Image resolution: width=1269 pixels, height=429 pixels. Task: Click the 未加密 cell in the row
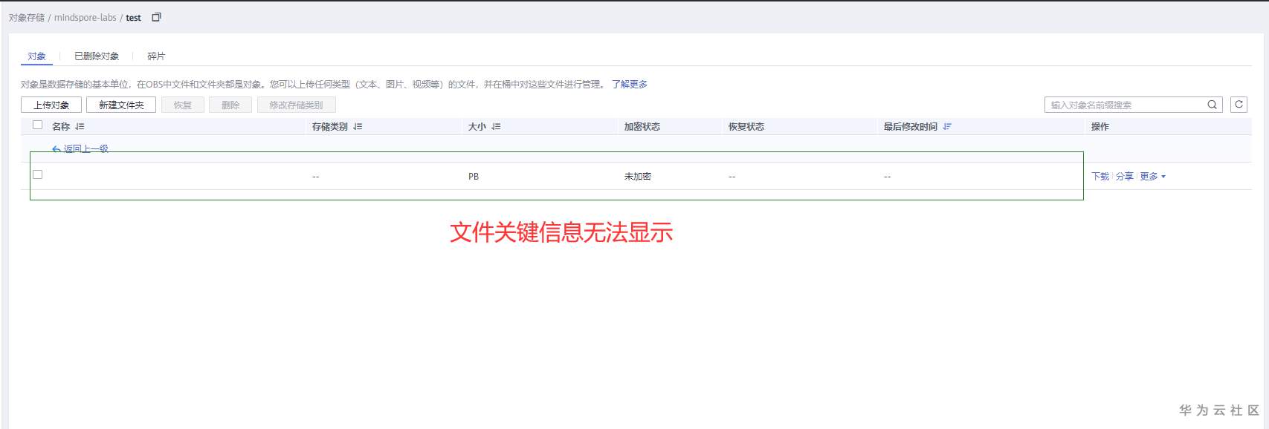[638, 177]
